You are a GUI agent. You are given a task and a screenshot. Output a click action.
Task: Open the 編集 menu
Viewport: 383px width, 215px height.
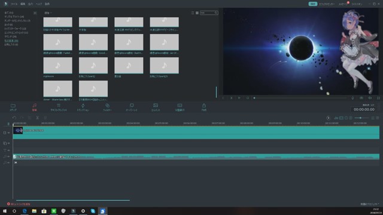pyautogui.click(x=23, y=4)
